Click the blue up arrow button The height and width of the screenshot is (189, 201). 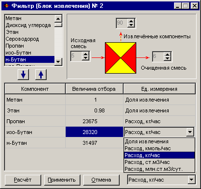click(x=41, y=75)
